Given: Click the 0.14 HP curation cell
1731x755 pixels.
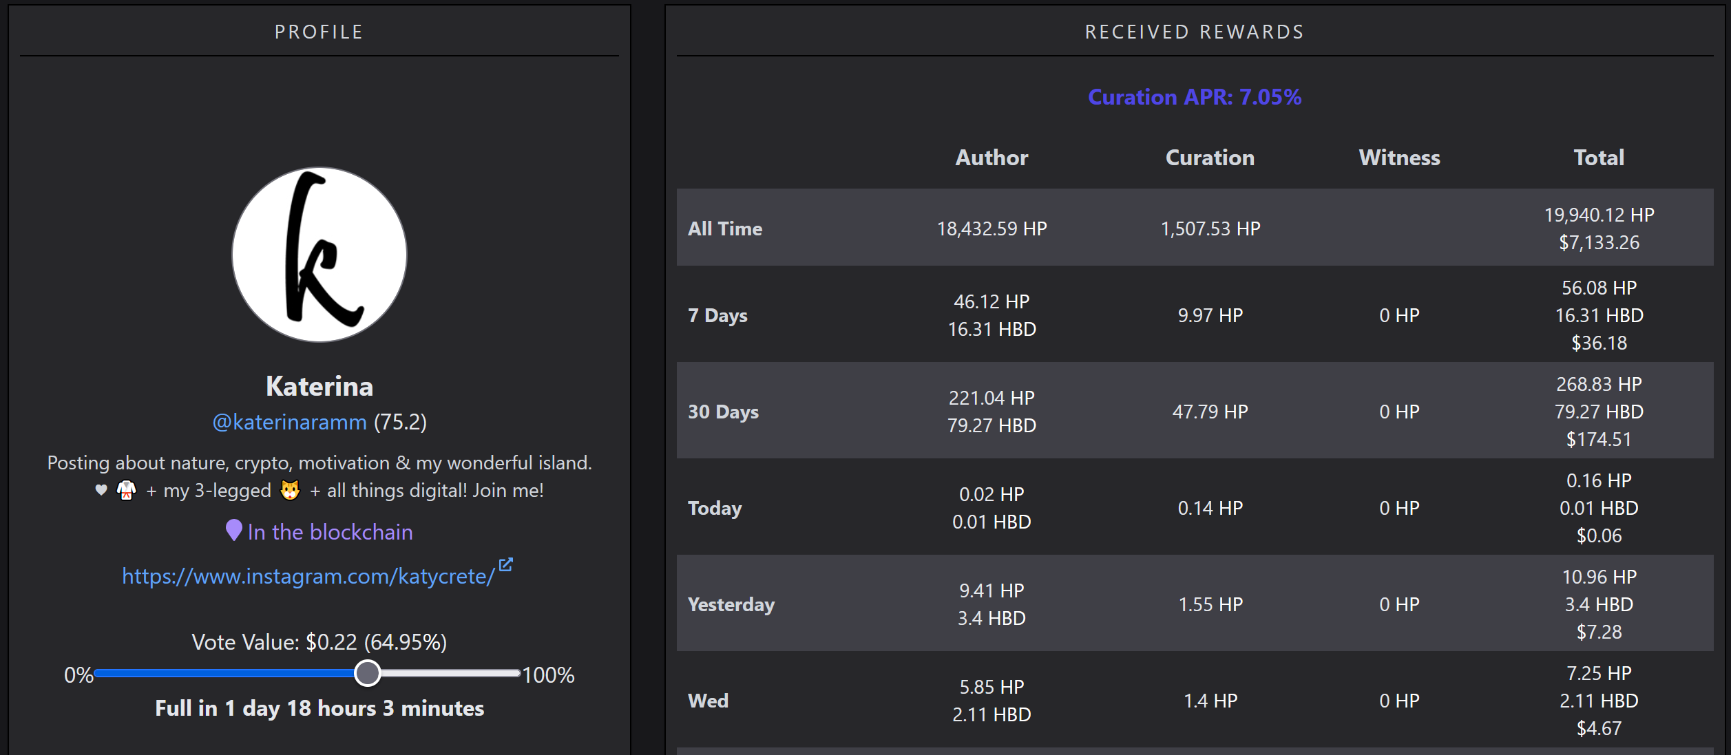Looking at the screenshot, I should click(1210, 508).
